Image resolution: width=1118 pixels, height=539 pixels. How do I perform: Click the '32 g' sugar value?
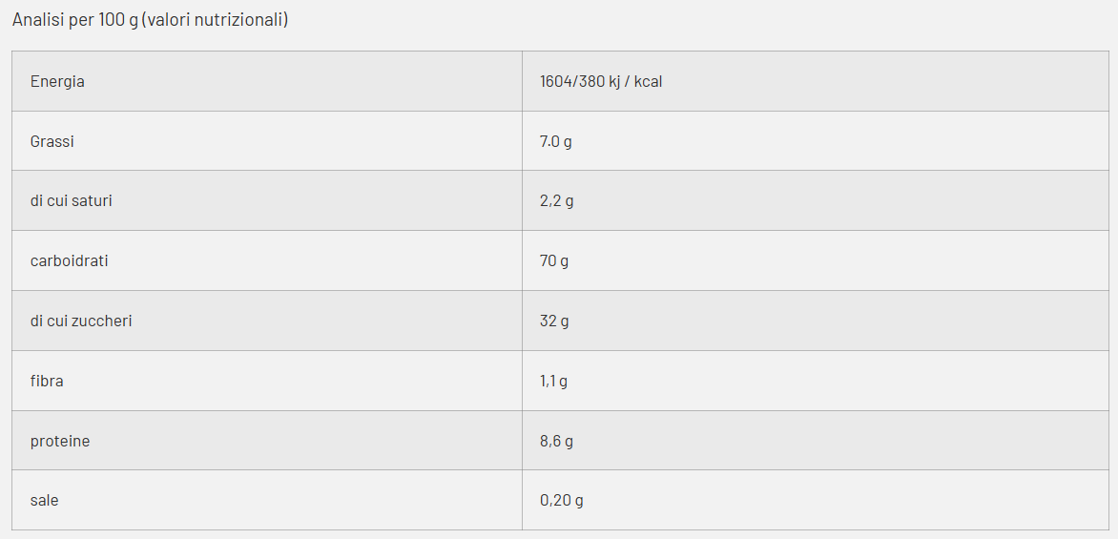(554, 321)
